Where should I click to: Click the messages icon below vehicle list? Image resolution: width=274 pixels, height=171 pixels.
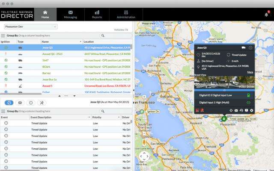[20, 103]
